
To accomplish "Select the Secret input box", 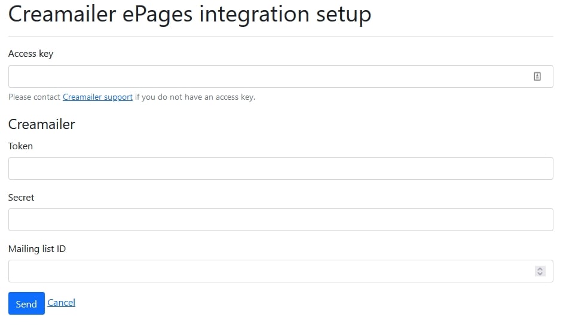I will coord(281,220).
